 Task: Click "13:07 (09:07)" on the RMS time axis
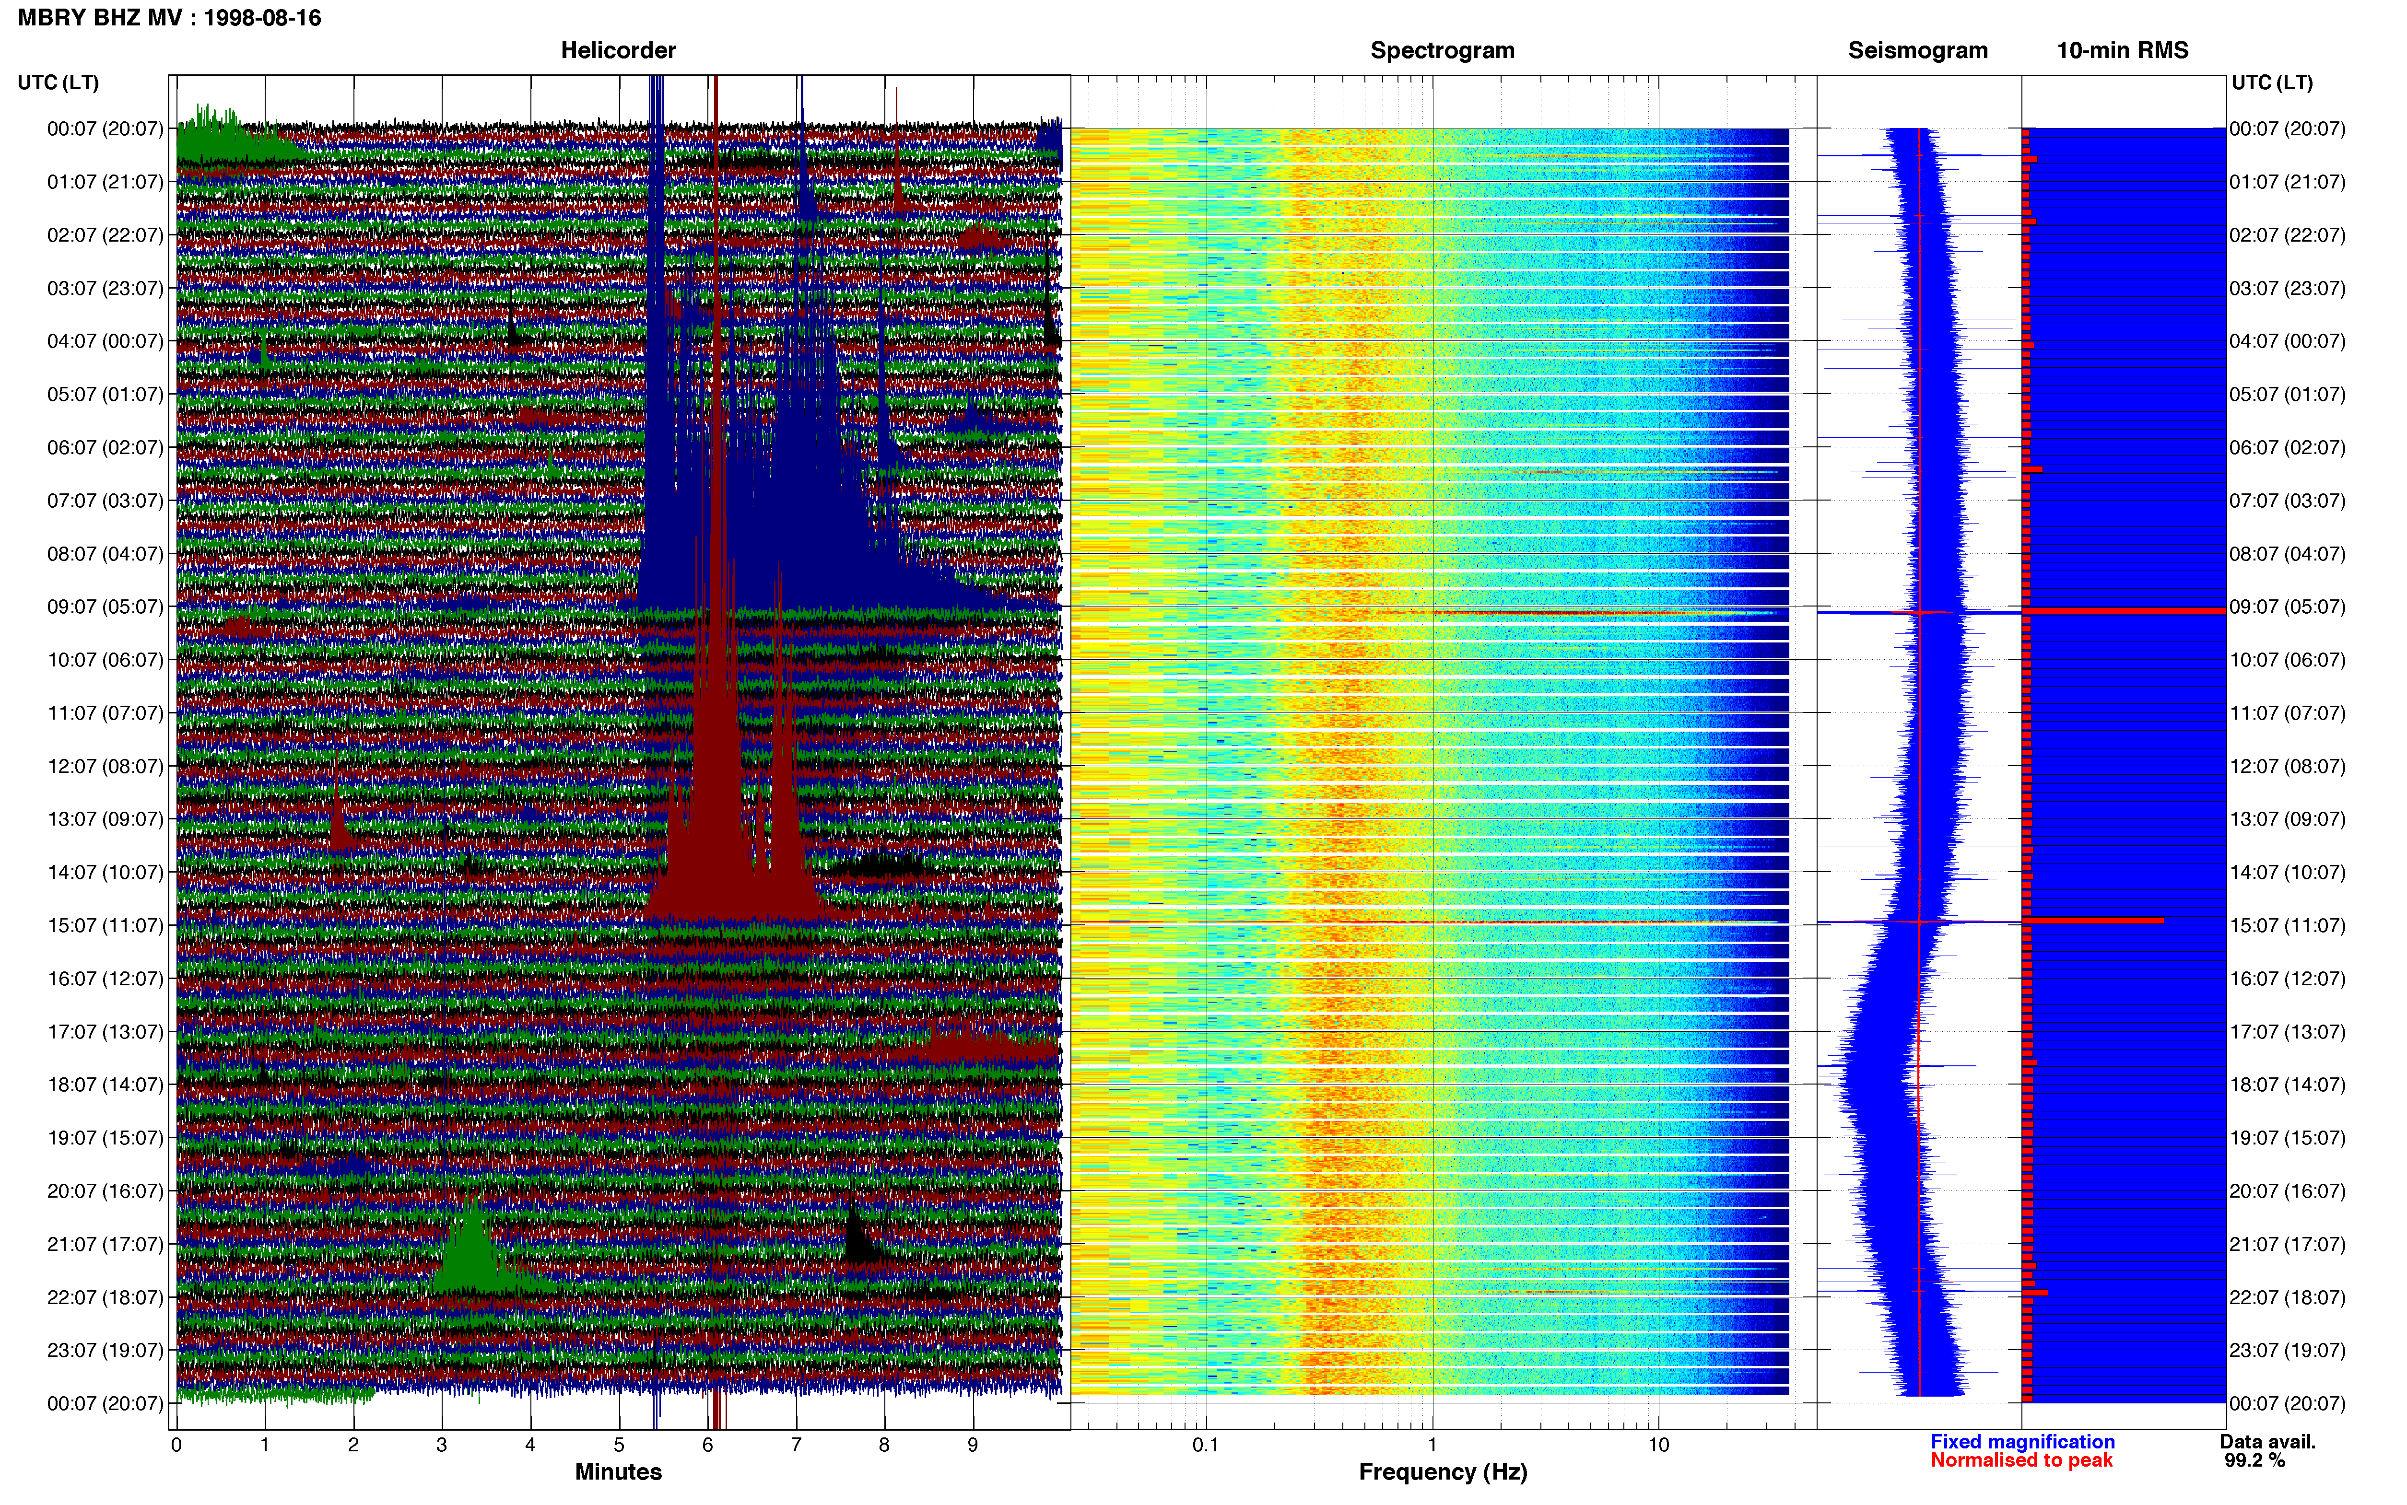(2288, 819)
